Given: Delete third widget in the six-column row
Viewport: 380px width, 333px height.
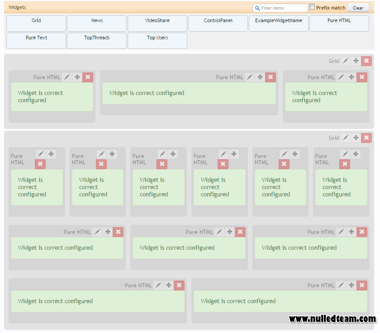Looking at the screenshot, I should pyautogui.click(x=162, y=164).
